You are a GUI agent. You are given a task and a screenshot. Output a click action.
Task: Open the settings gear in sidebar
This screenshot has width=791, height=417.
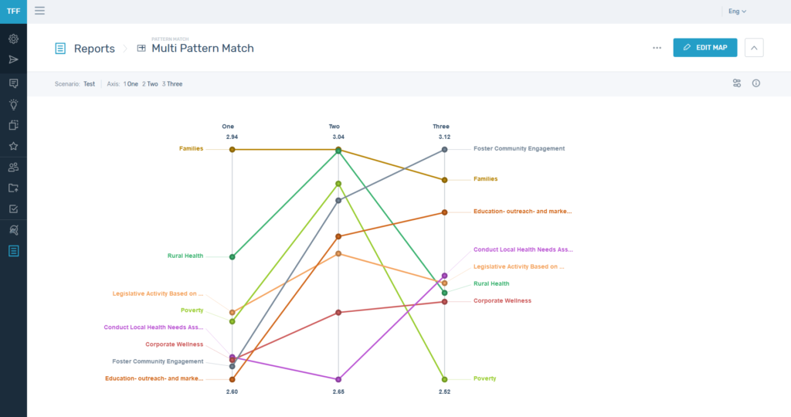[x=13, y=39]
